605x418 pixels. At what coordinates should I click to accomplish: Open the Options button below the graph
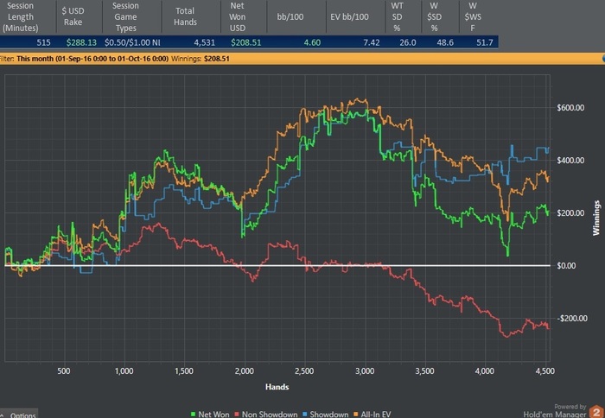[x=19, y=415]
